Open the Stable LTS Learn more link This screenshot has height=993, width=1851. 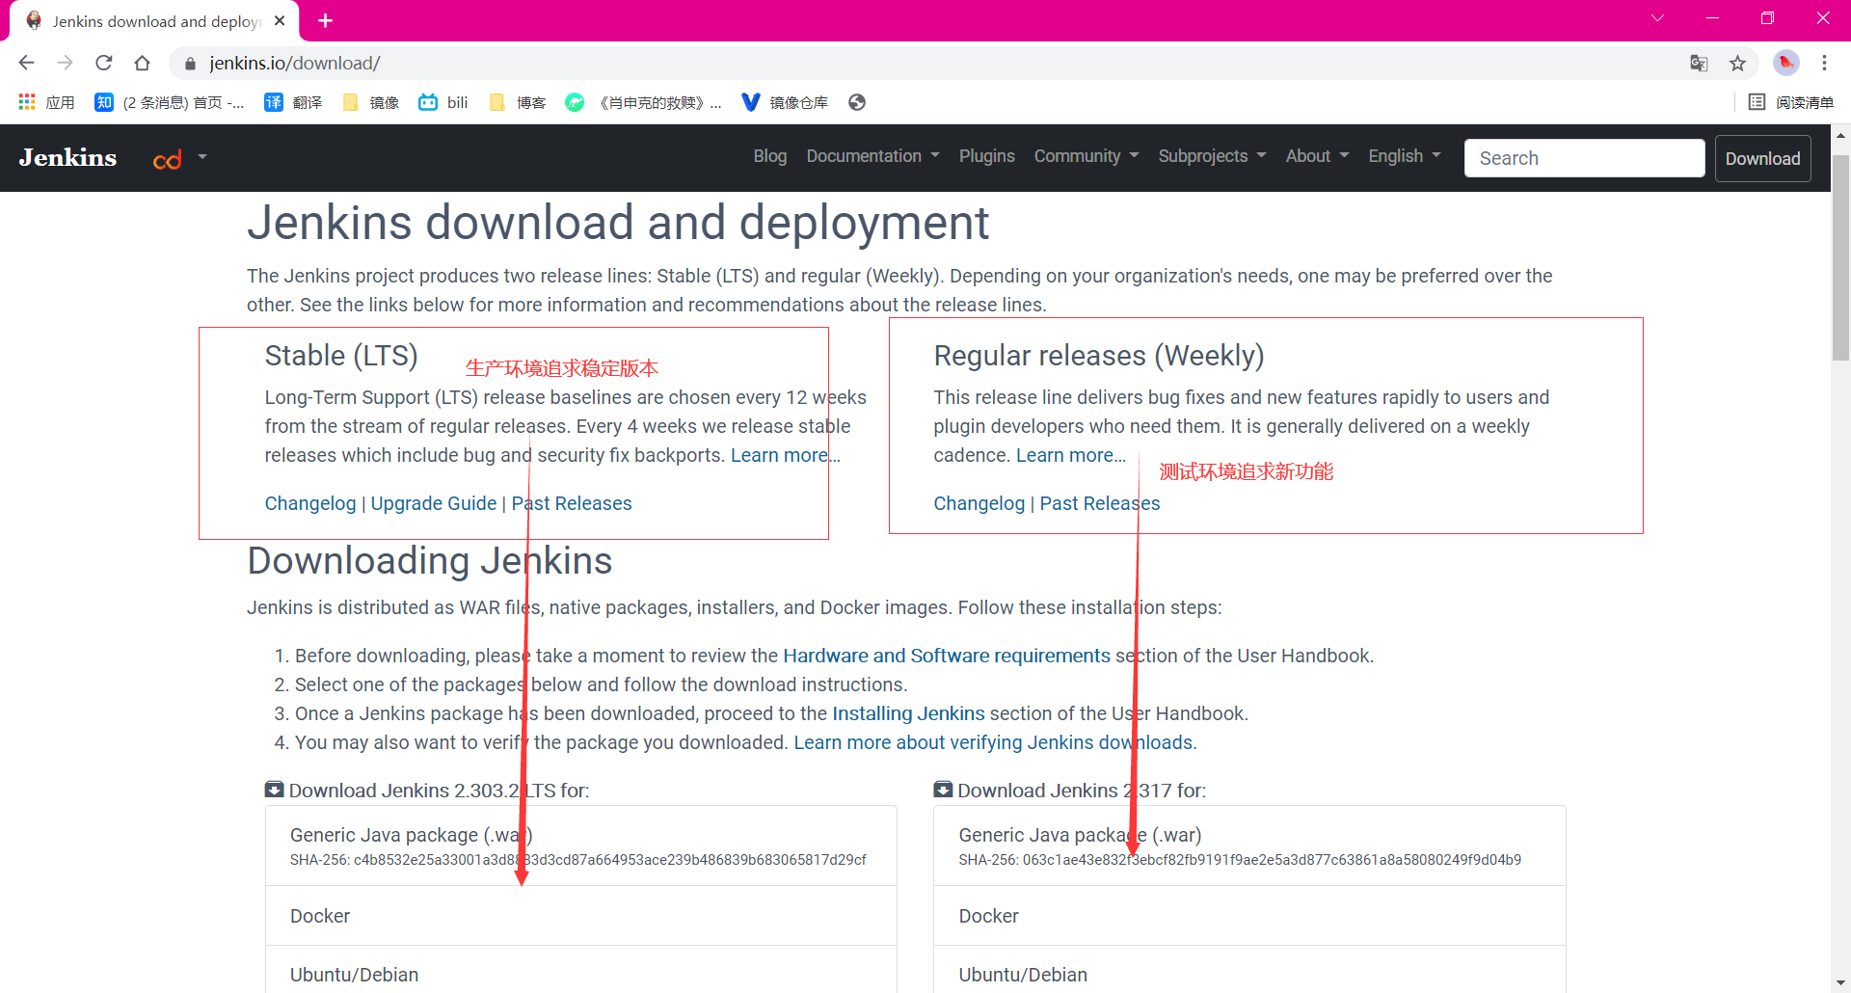[785, 455]
